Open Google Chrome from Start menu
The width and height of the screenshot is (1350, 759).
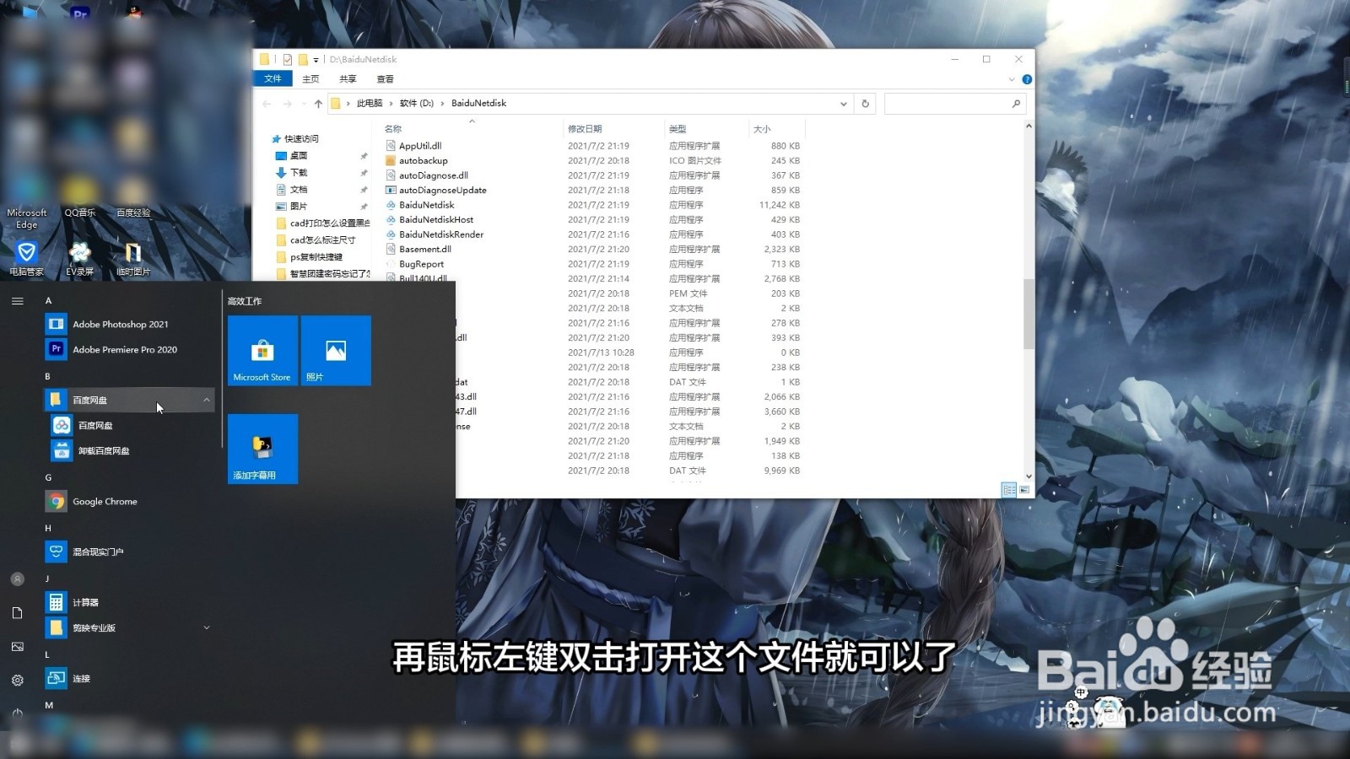point(129,501)
